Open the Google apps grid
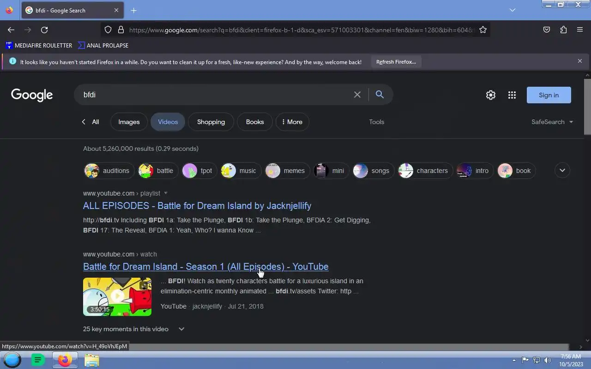 pyautogui.click(x=512, y=95)
